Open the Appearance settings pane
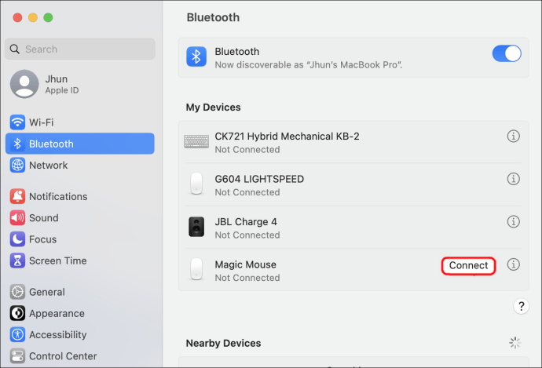542x368 pixels. coord(57,313)
